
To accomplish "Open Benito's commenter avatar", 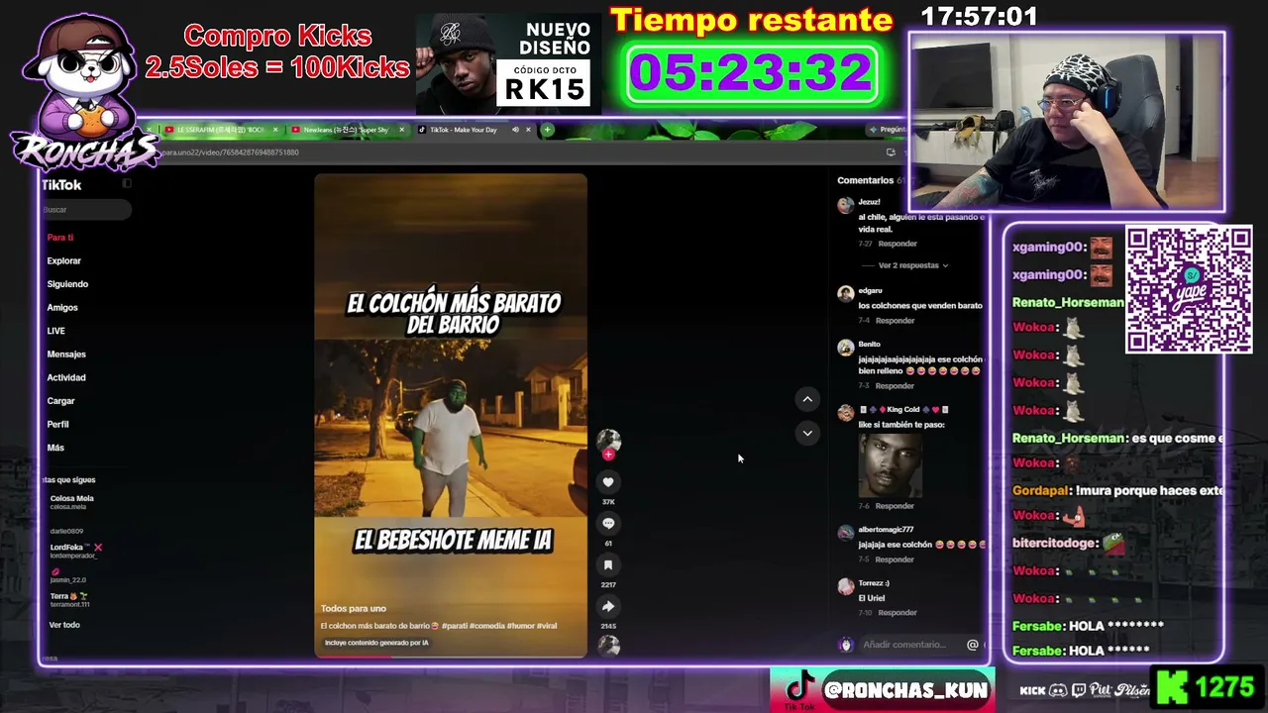I will (x=845, y=348).
